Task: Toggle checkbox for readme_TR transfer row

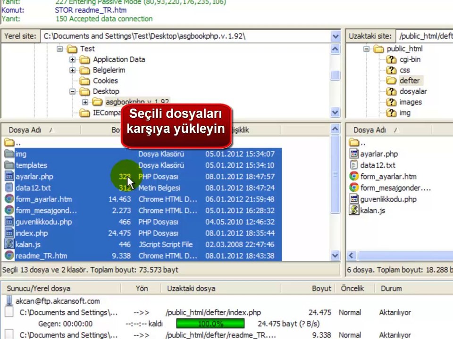Action: pyautogui.click(x=9, y=334)
